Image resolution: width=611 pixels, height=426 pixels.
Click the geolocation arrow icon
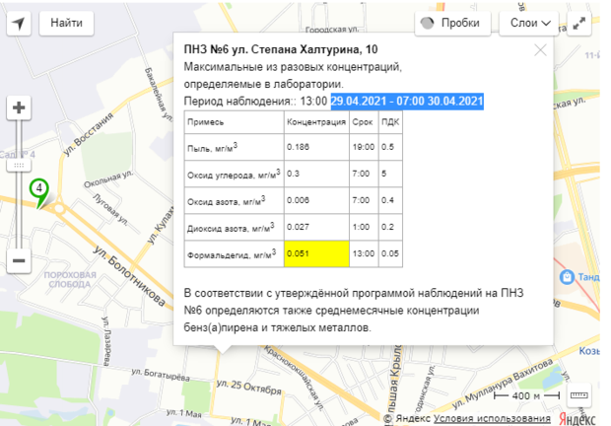(20, 22)
